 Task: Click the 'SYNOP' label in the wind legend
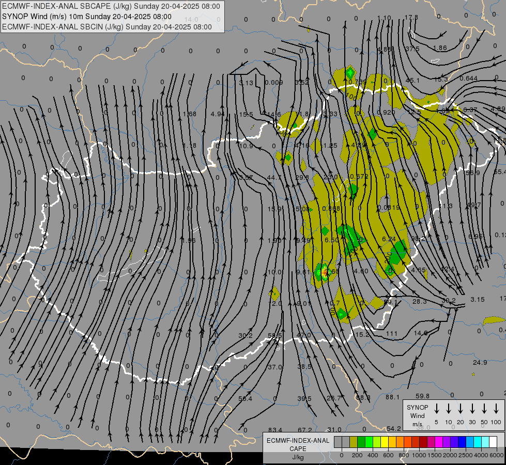tap(417, 407)
